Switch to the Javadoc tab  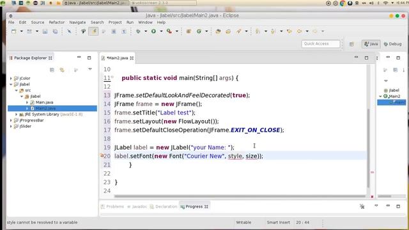tap(137, 206)
